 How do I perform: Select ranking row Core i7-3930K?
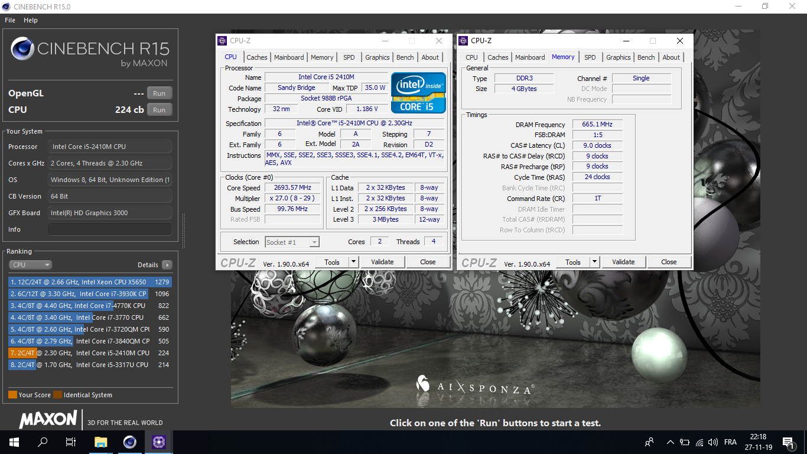(90, 294)
